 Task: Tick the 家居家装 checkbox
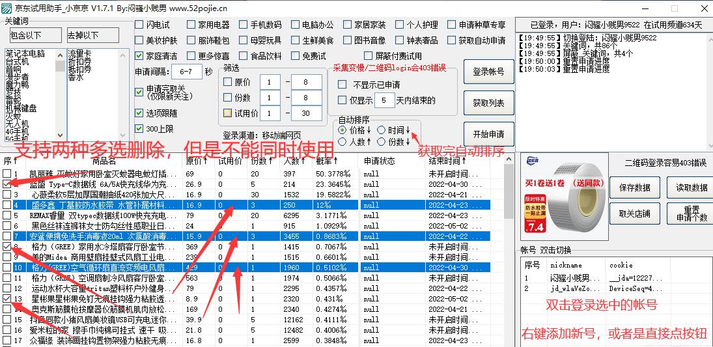click(x=348, y=25)
